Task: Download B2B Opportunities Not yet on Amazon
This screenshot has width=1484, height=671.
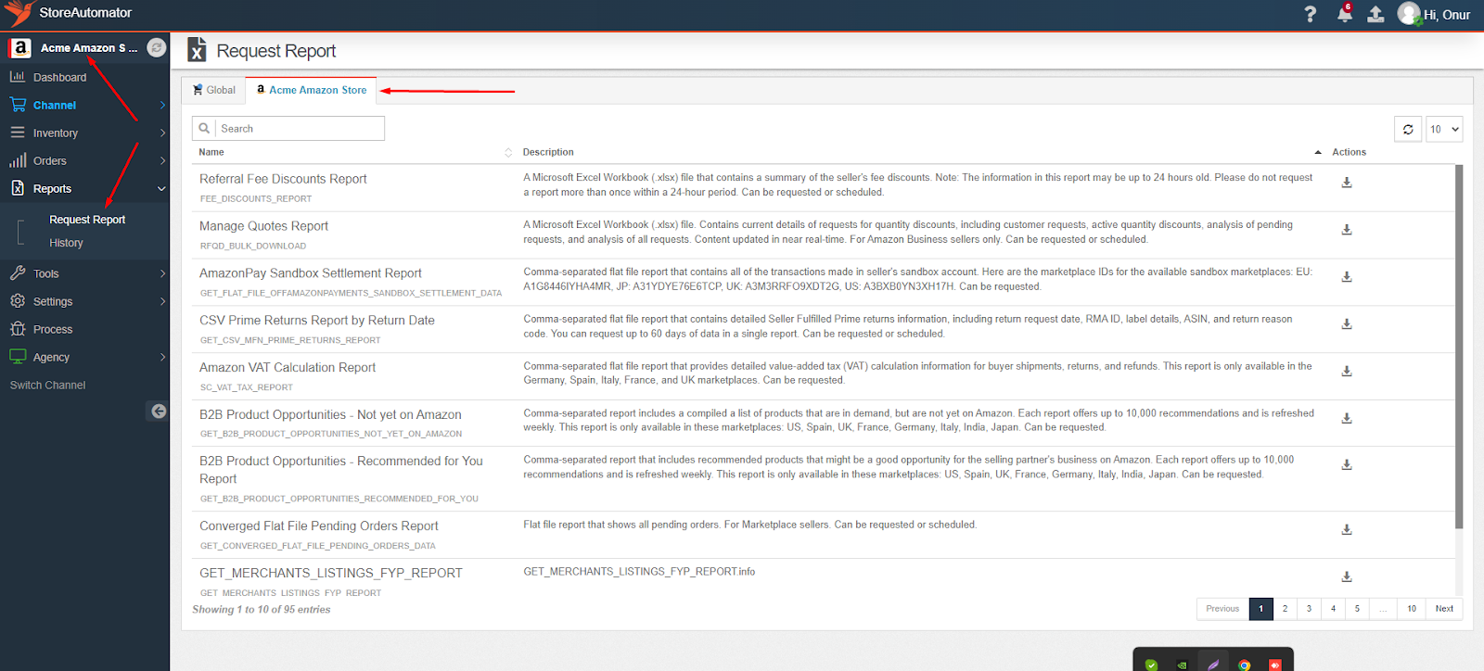Action: 1347,419
